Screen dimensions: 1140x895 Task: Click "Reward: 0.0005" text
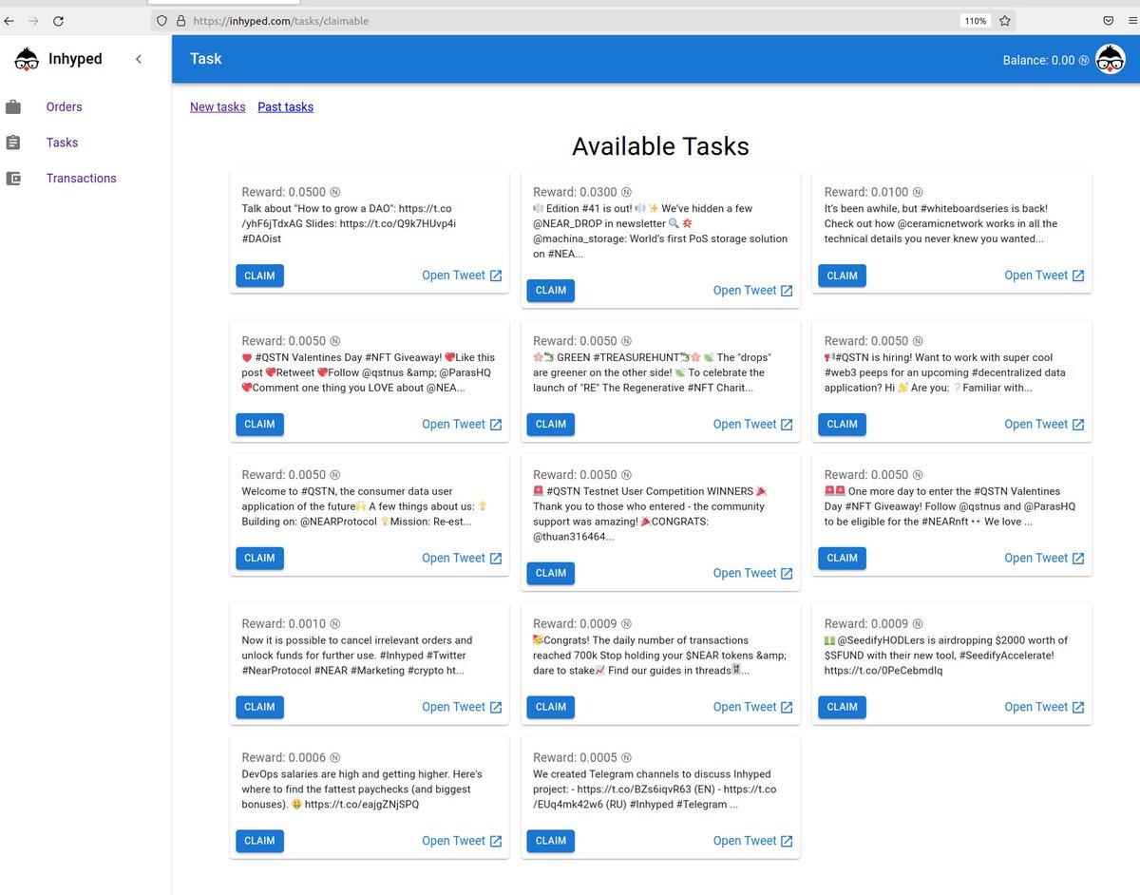pos(582,758)
